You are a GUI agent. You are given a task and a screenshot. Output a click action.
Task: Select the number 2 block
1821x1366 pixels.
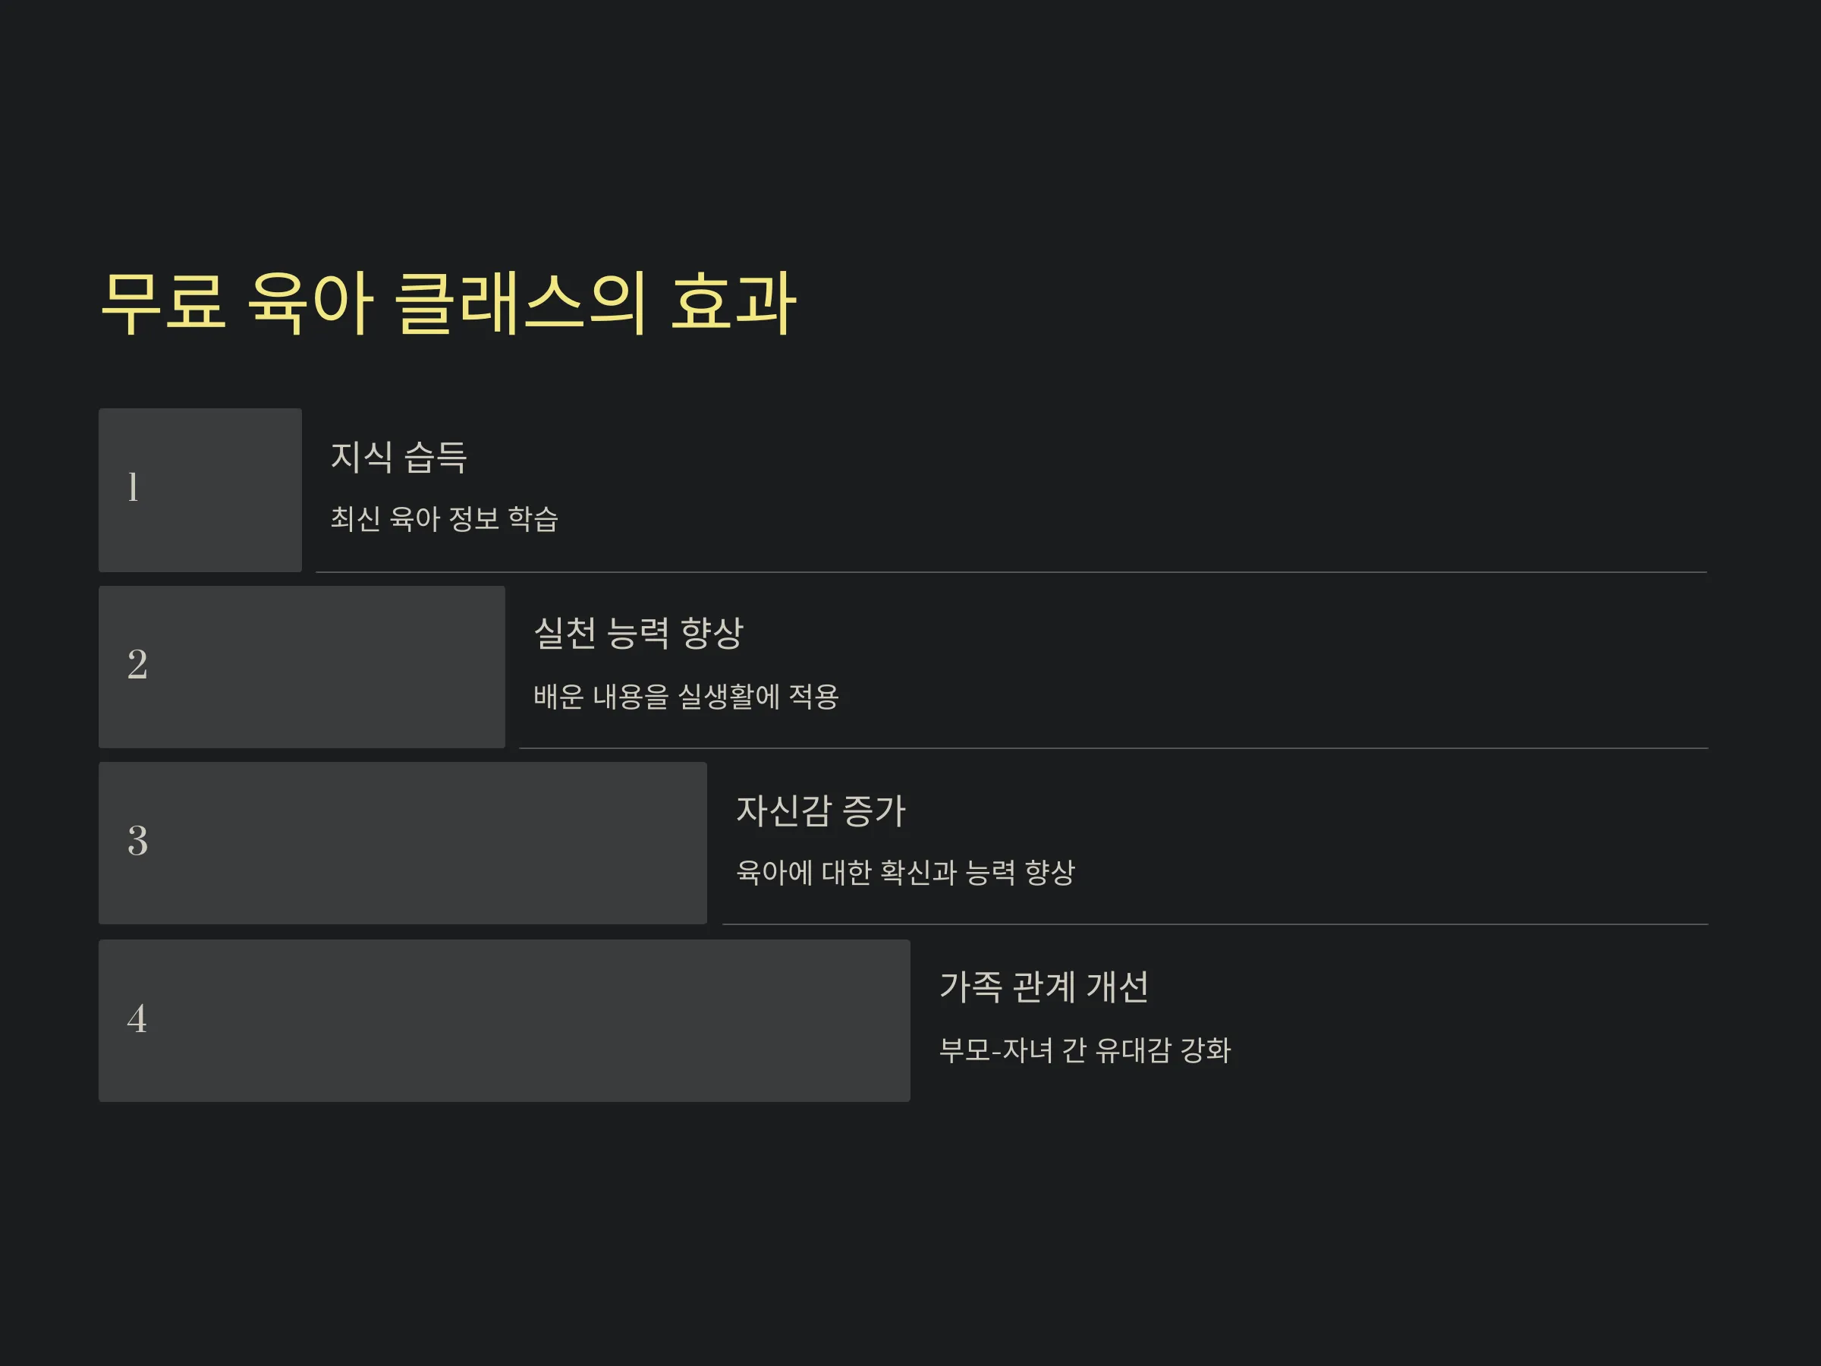pos(302,667)
